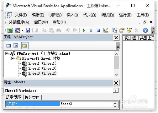Click the VBA icon left of 文件 menu
The height and width of the screenshot is (113, 158).
click(9, 15)
